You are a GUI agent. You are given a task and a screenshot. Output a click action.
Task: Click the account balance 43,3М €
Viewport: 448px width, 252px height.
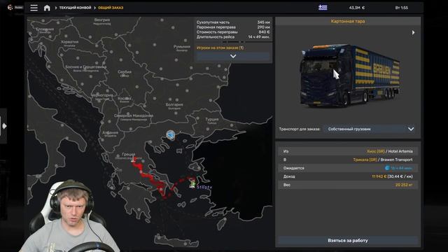[x=357, y=8]
